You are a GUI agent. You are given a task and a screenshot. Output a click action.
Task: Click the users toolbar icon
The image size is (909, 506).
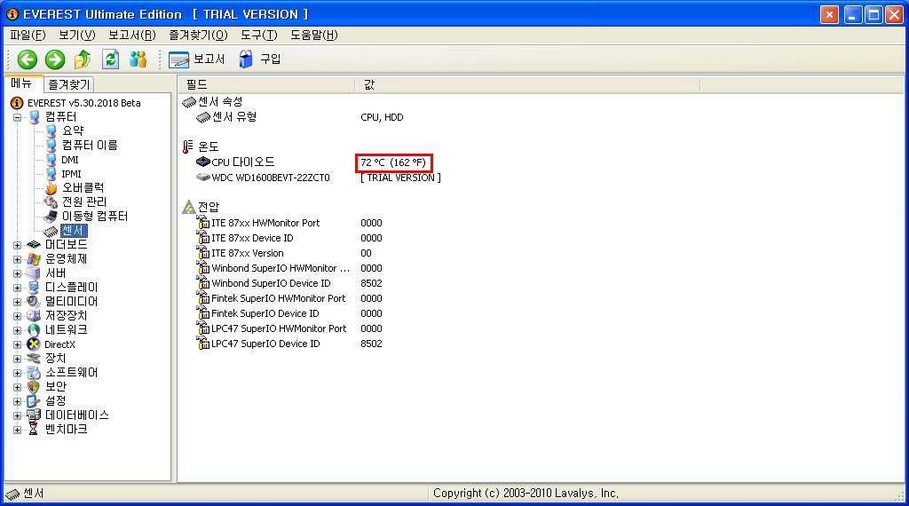point(138,59)
